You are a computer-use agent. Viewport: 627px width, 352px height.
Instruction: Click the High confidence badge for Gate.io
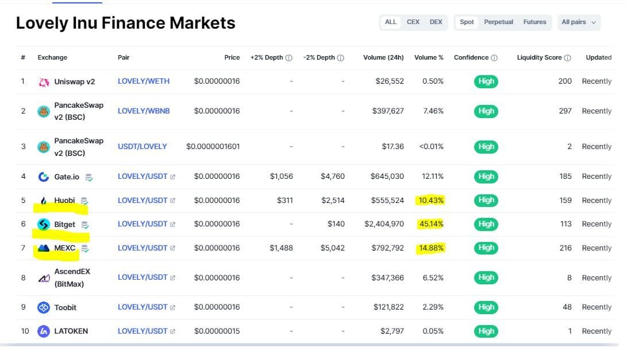(x=486, y=176)
